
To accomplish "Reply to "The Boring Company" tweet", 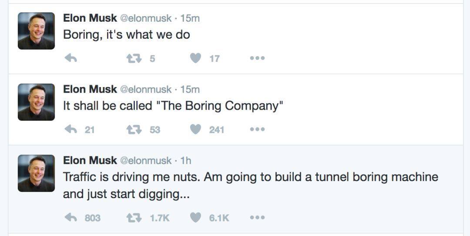I will coord(70,129).
